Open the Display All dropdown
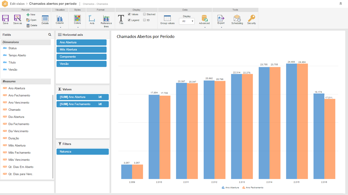The image size is (348, 195). 187,21
